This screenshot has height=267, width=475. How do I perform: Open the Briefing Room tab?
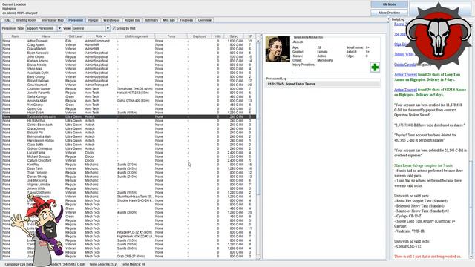click(26, 20)
